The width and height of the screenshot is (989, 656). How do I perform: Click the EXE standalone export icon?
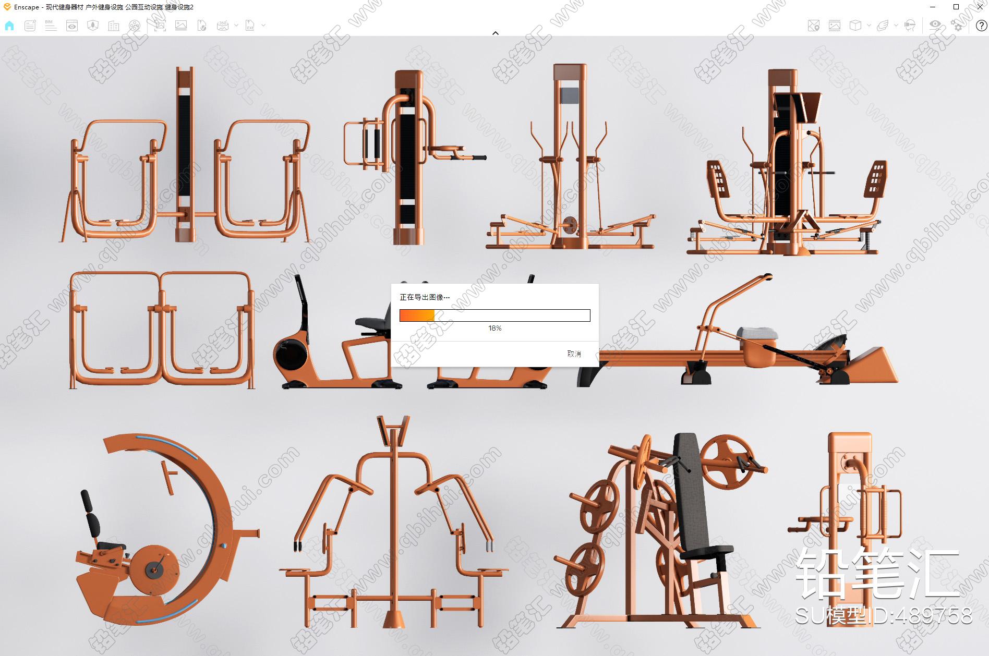250,26
